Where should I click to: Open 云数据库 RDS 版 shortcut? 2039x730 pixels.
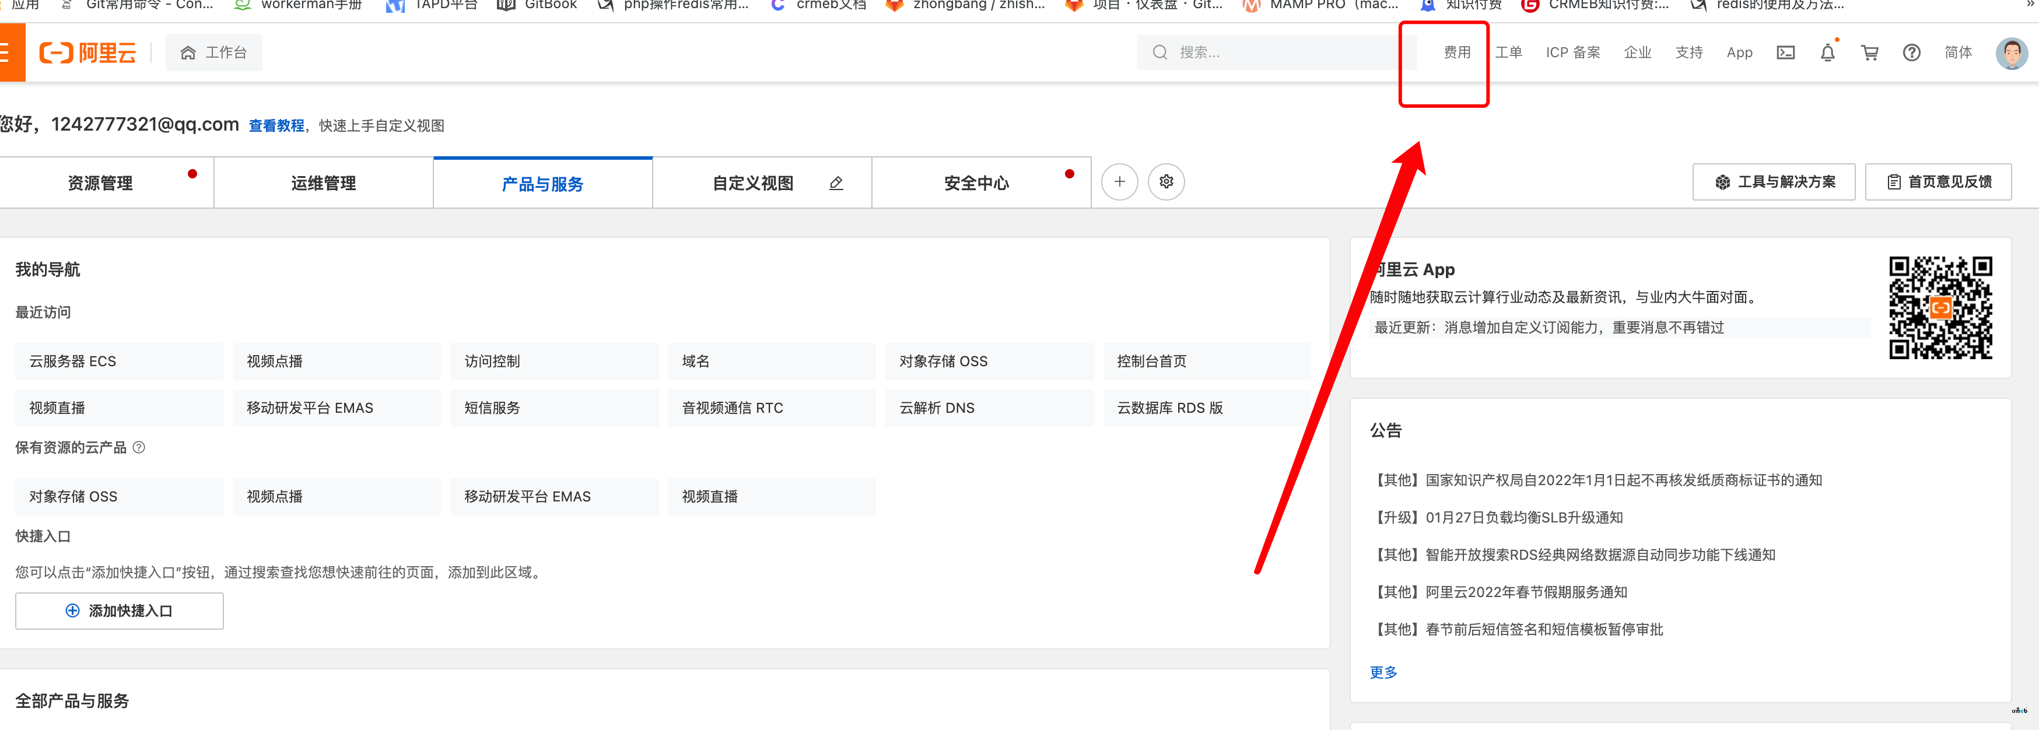tap(1207, 408)
